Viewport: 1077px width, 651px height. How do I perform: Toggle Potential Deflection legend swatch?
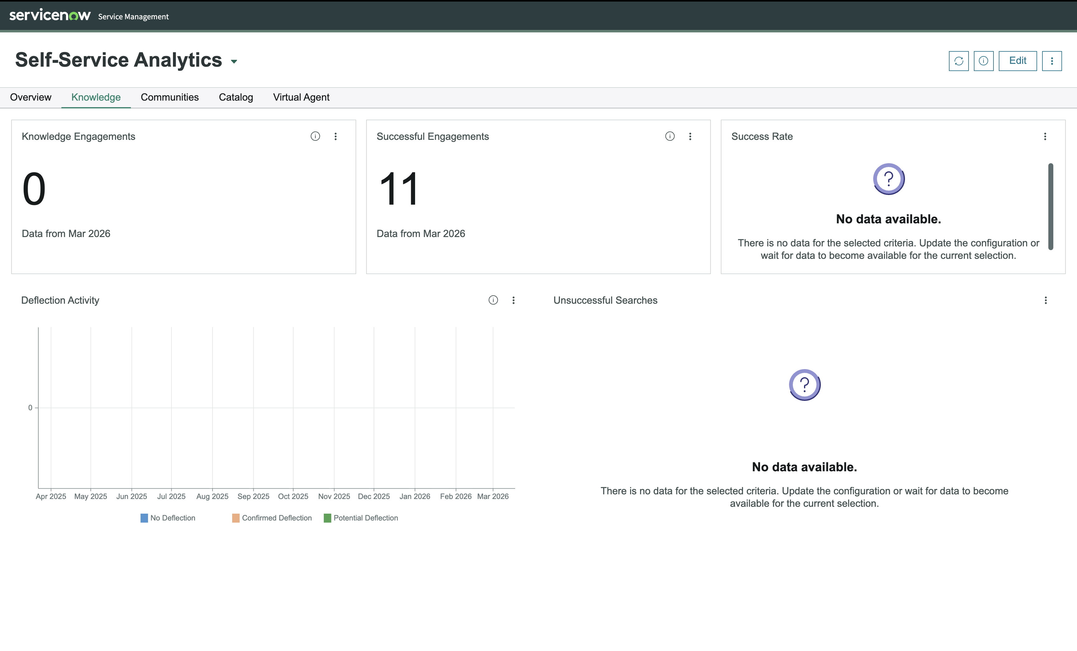[328, 518]
